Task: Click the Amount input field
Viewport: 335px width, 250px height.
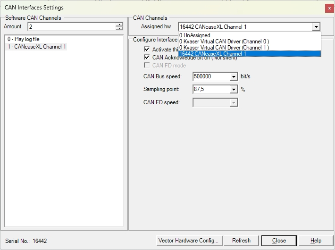Action: tap(72, 26)
